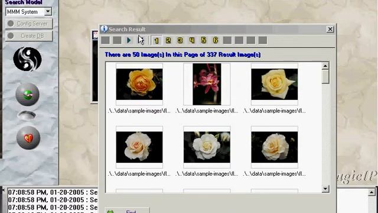
Task: Click the Find button at bottom
Action: click(x=128, y=211)
